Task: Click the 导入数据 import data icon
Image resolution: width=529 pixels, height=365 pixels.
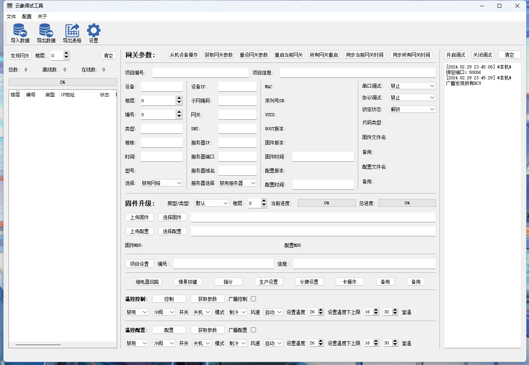Action: (20, 33)
